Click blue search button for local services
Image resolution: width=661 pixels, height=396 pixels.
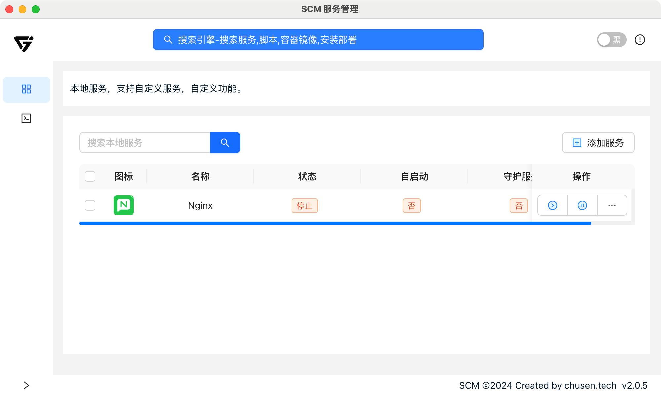pyautogui.click(x=225, y=143)
